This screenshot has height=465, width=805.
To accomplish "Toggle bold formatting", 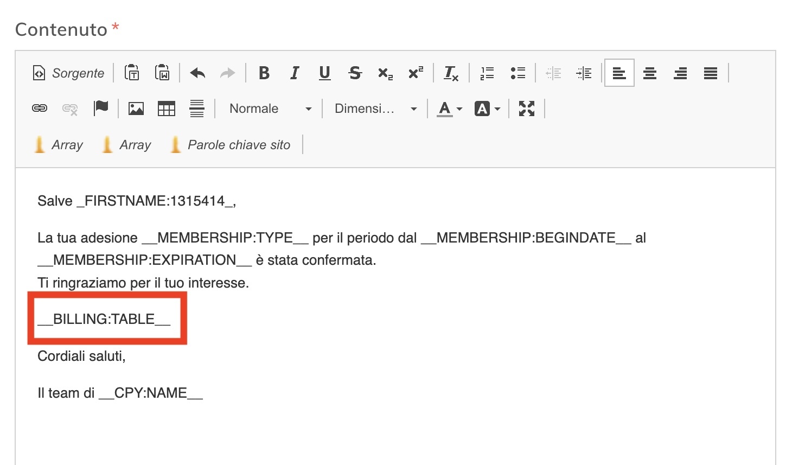I will pyautogui.click(x=264, y=73).
